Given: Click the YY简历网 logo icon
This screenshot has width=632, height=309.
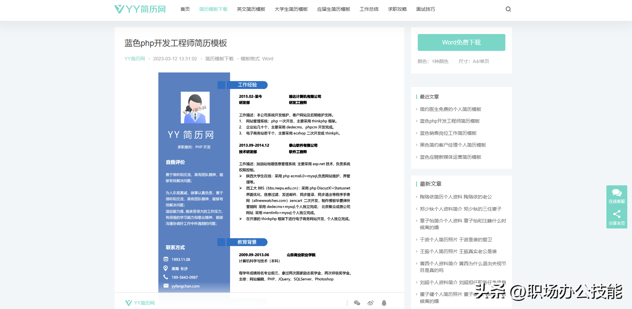Looking at the screenshot, I should pyautogui.click(x=120, y=9).
